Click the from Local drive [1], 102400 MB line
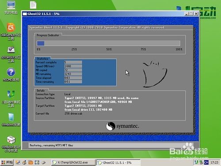 coord(88,110)
